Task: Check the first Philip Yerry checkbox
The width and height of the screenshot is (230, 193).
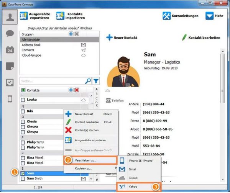Action: [23, 142]
